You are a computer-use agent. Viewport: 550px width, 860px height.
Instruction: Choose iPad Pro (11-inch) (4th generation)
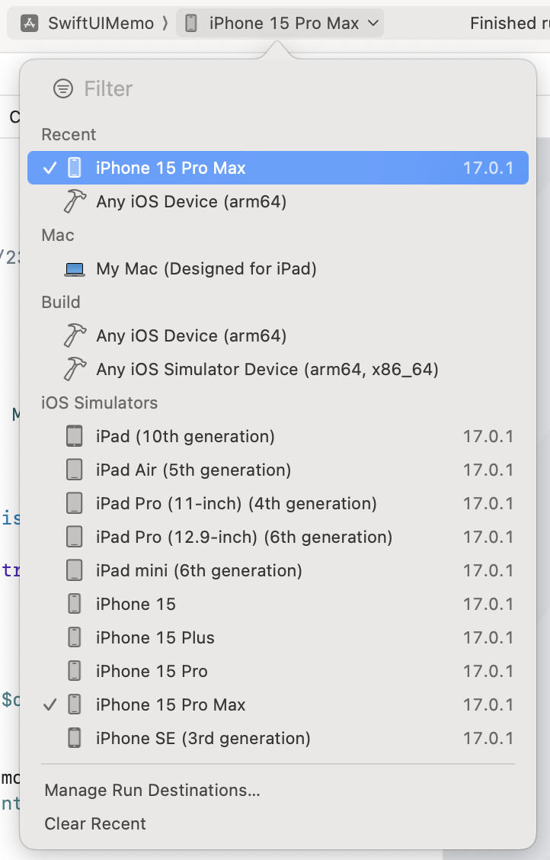click(x=278, y=503)
